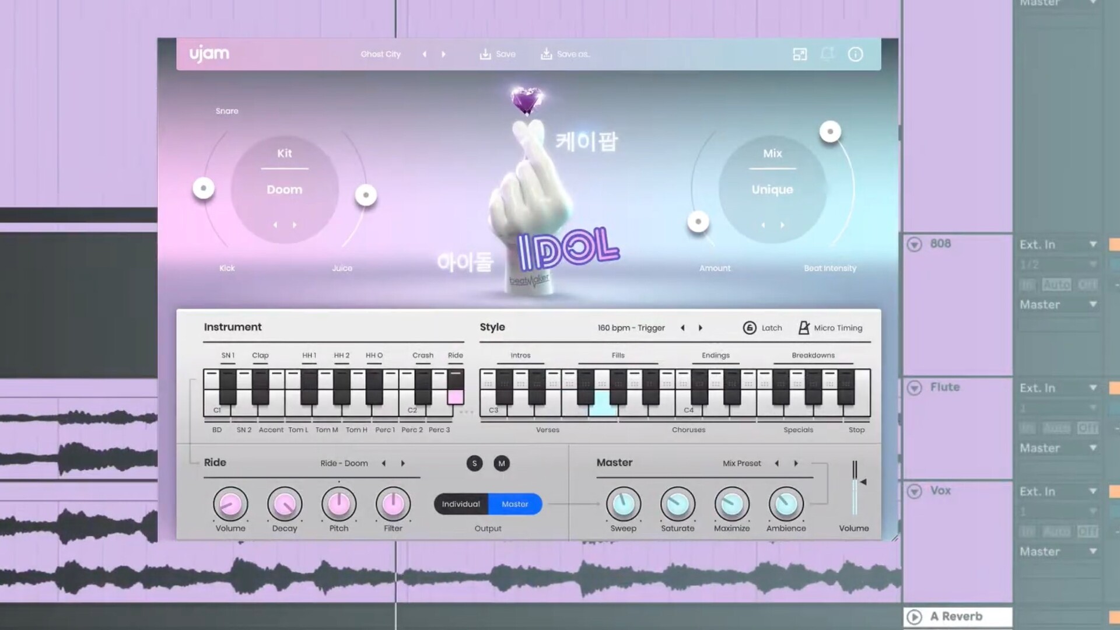Image resolution: width=1120 pixels, height=630 pixels.
Task: Click the Ride Pitch knob
Action: (339, 504)
